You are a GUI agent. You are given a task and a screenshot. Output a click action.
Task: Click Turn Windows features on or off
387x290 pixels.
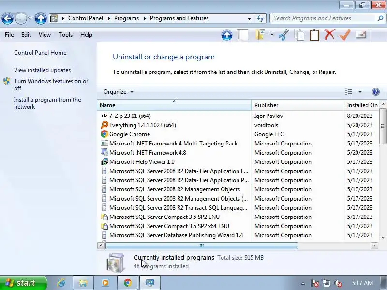coord(51,85)
